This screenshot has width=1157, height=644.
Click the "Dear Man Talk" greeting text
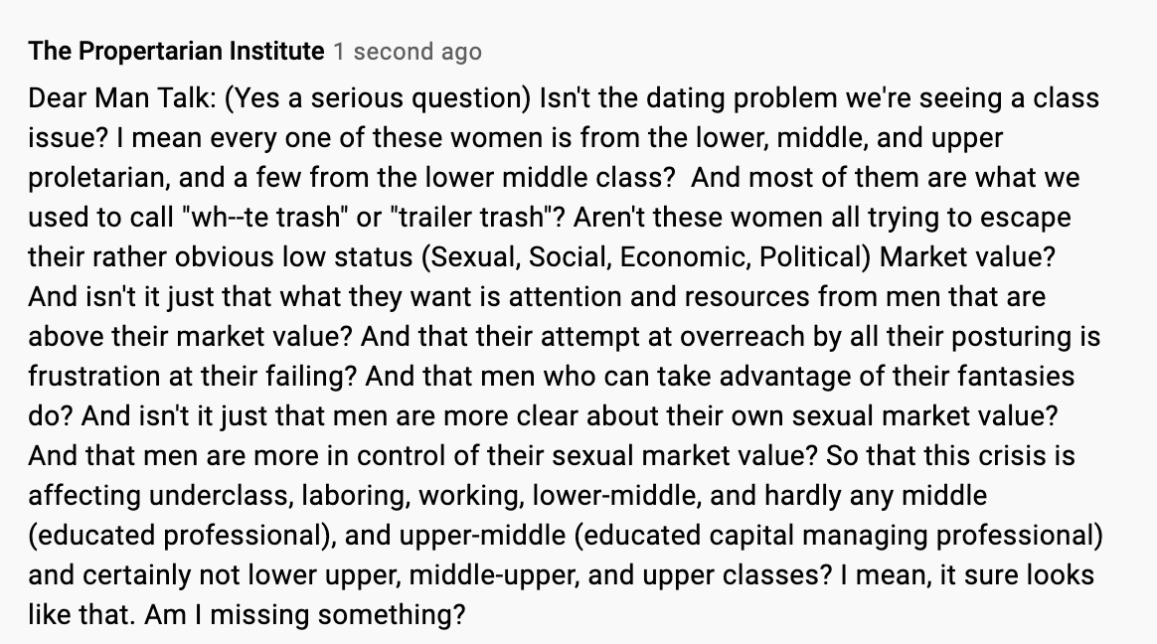click(110, 99)
